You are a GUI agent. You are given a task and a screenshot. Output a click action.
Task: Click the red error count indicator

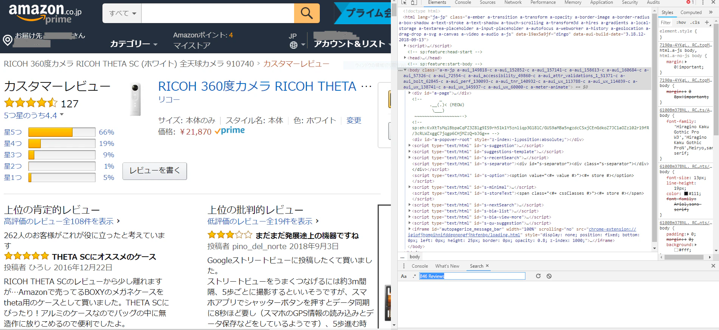(690, 2)
